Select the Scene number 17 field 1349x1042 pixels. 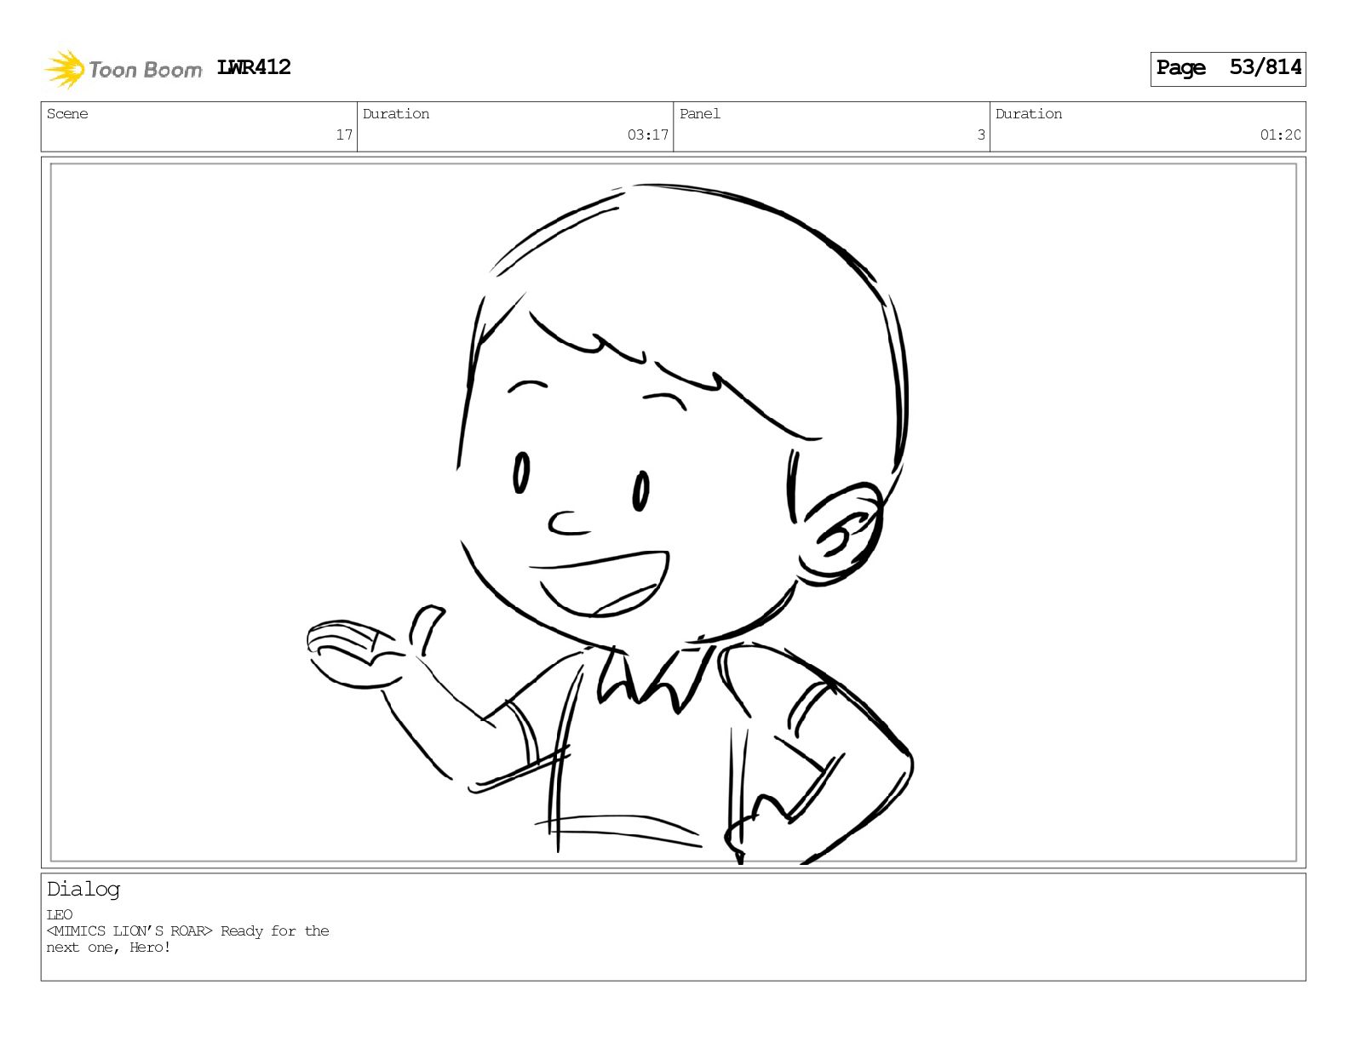[x=199, y=127]
